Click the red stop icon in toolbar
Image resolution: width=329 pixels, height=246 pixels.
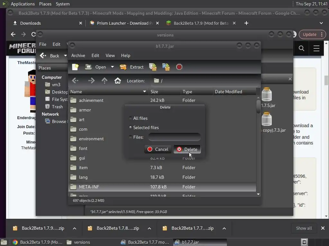click(x=179, y=67)
